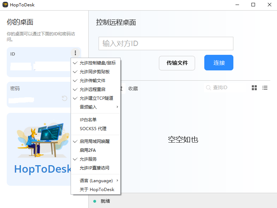Click the three-dot menu icon beside ID

click(x=76, y=53)
